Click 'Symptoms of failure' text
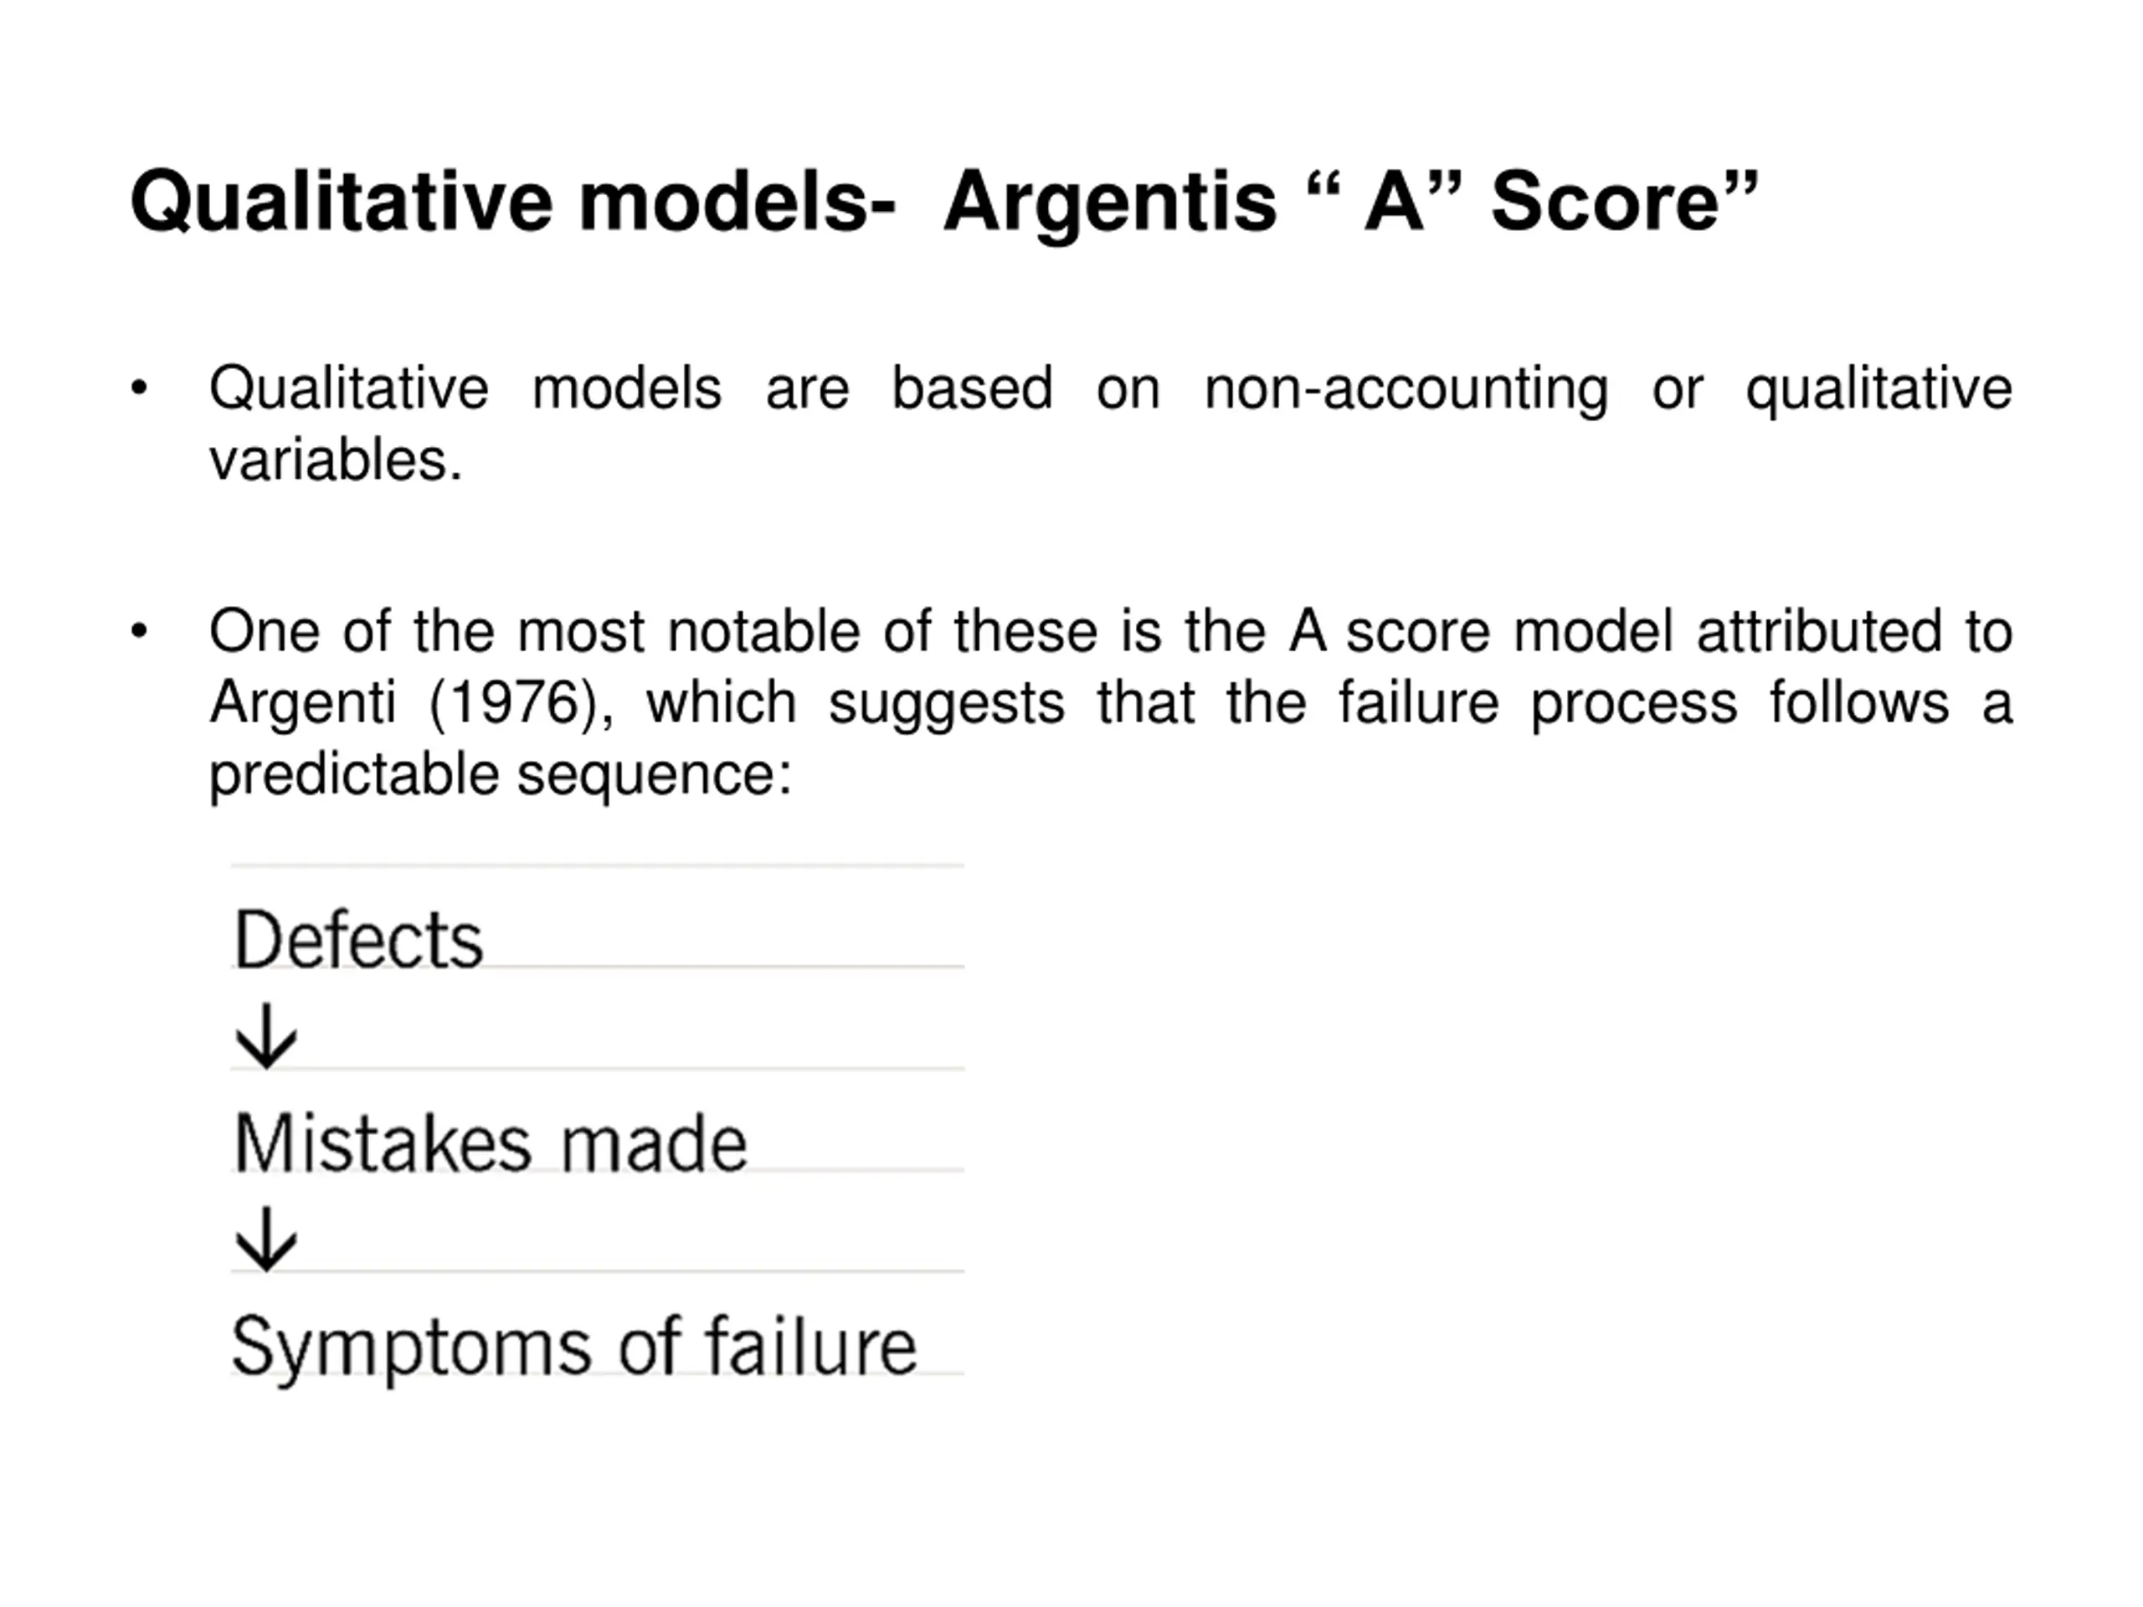Image resolution: width=2143 pixels, height=1607 pixels. click(573, 1348)
